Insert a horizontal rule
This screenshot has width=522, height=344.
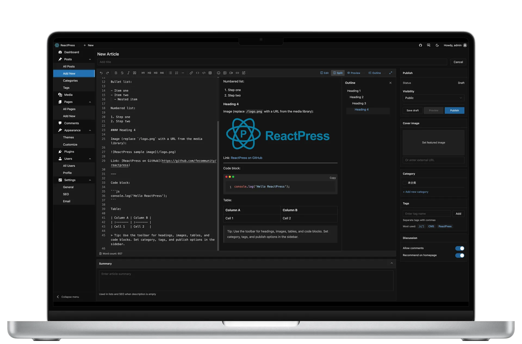point(183,73)
